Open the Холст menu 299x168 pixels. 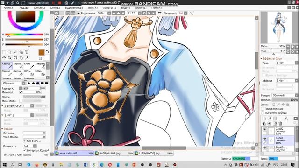[39, 8]
